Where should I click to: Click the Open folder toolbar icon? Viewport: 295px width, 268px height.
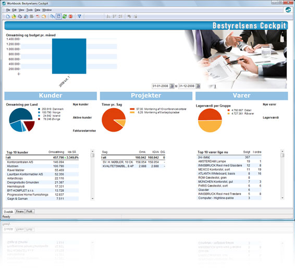pyautogui.click(x=14, y=17)
